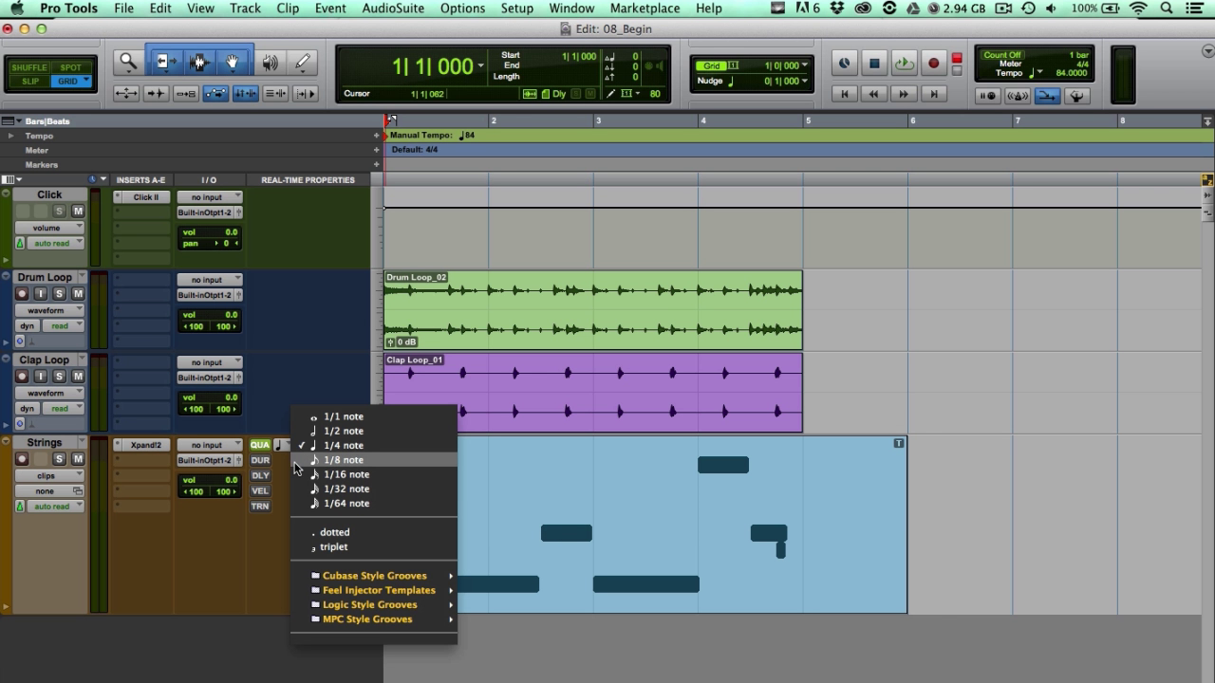Click the Return to Zero transport button

coord(844,94)
